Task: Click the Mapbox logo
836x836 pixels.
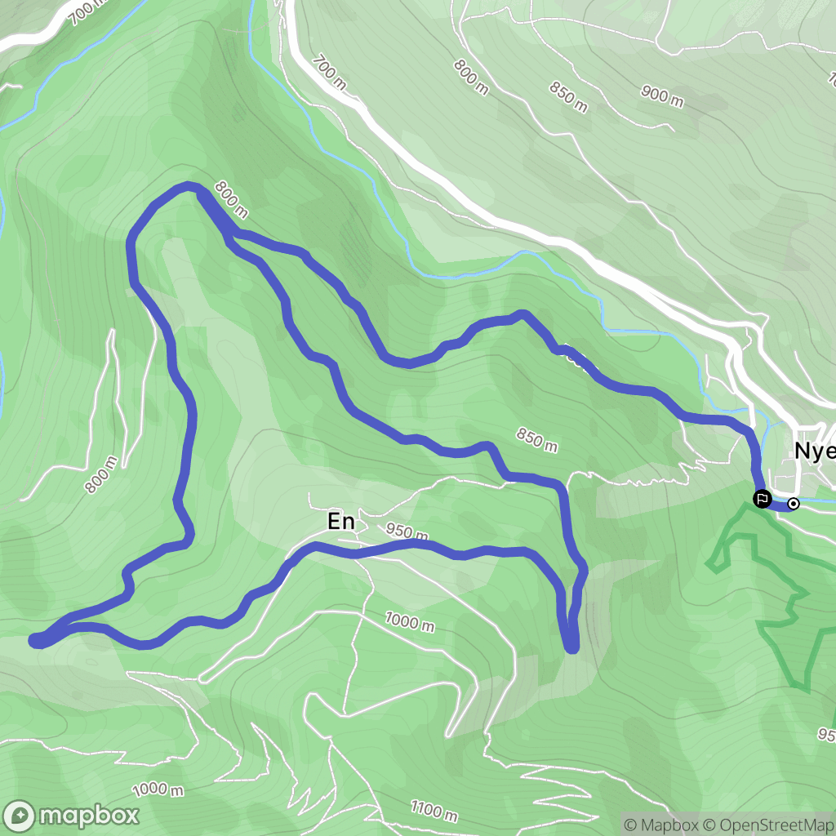Action: click(72, 816)
